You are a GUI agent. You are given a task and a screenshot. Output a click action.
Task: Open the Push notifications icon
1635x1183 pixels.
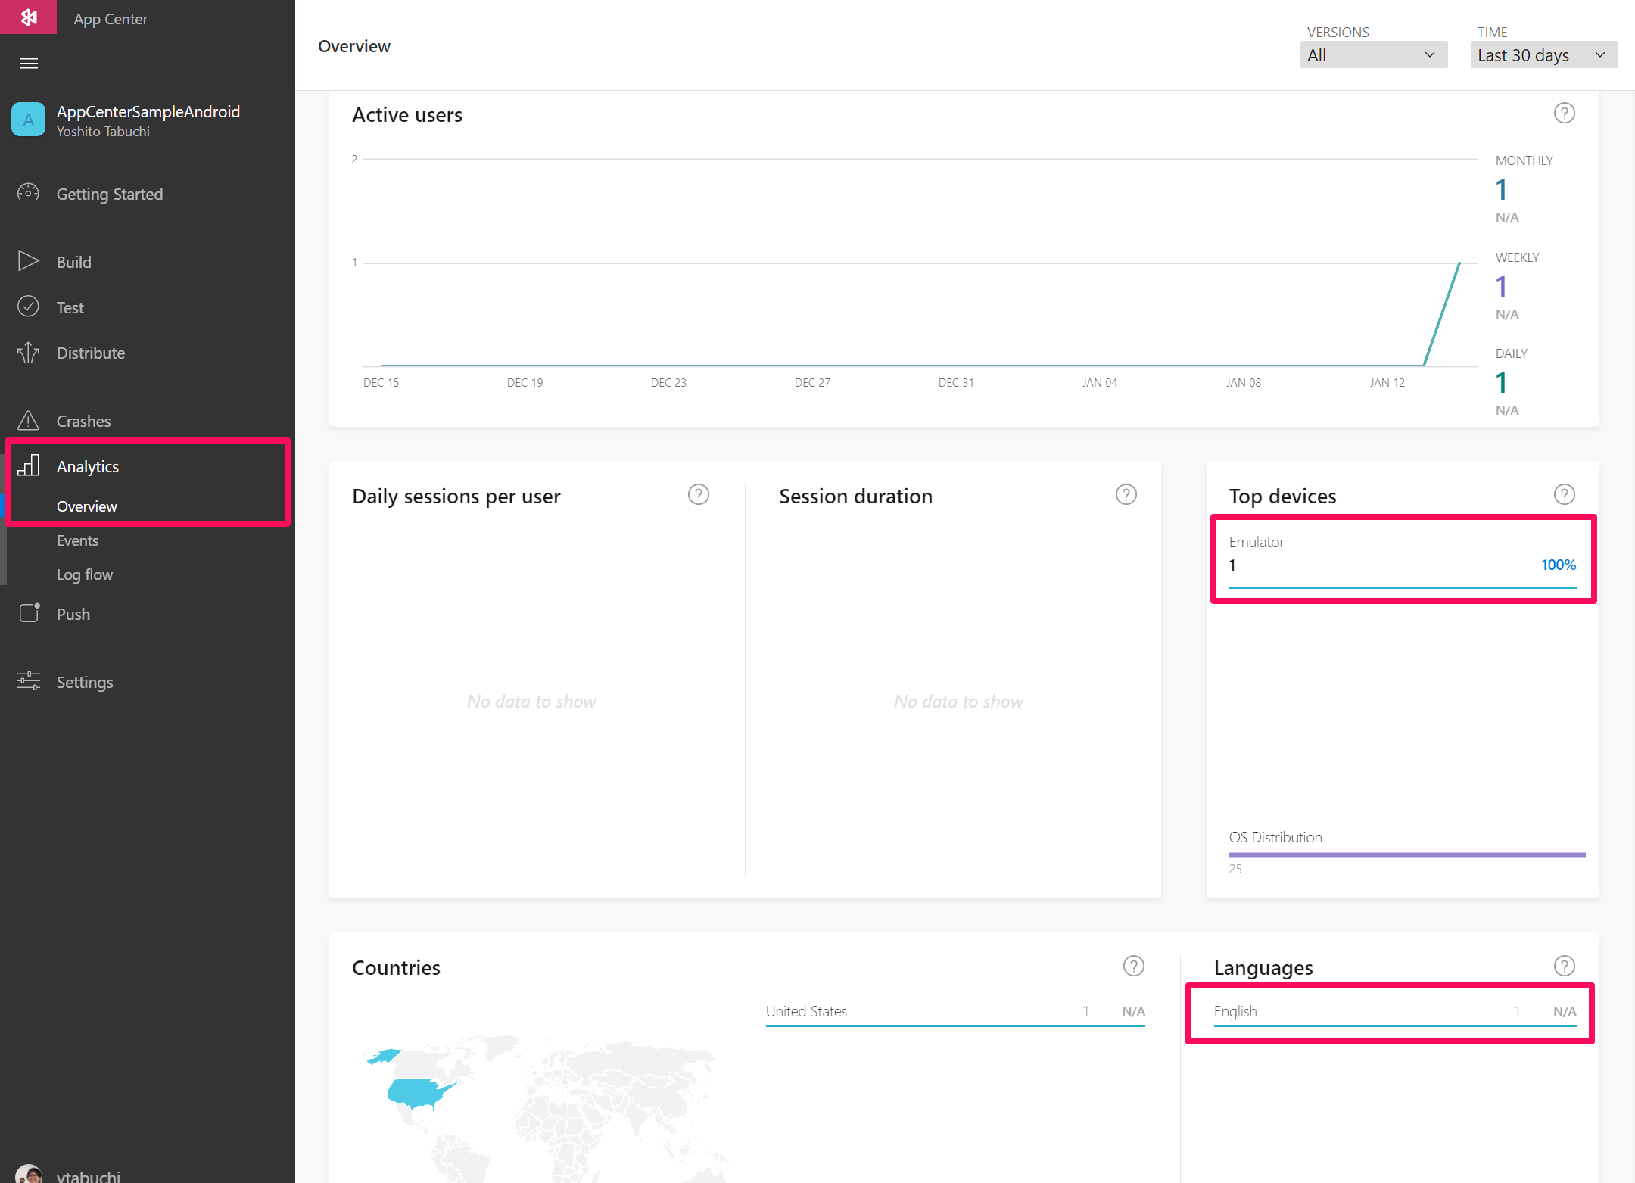tap(29, 613)
